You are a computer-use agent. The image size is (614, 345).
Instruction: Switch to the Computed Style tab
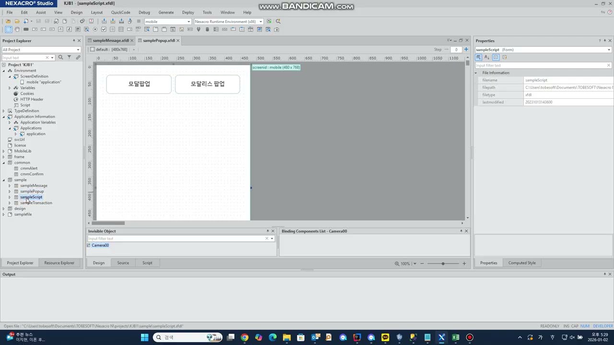tap(522, 263)
